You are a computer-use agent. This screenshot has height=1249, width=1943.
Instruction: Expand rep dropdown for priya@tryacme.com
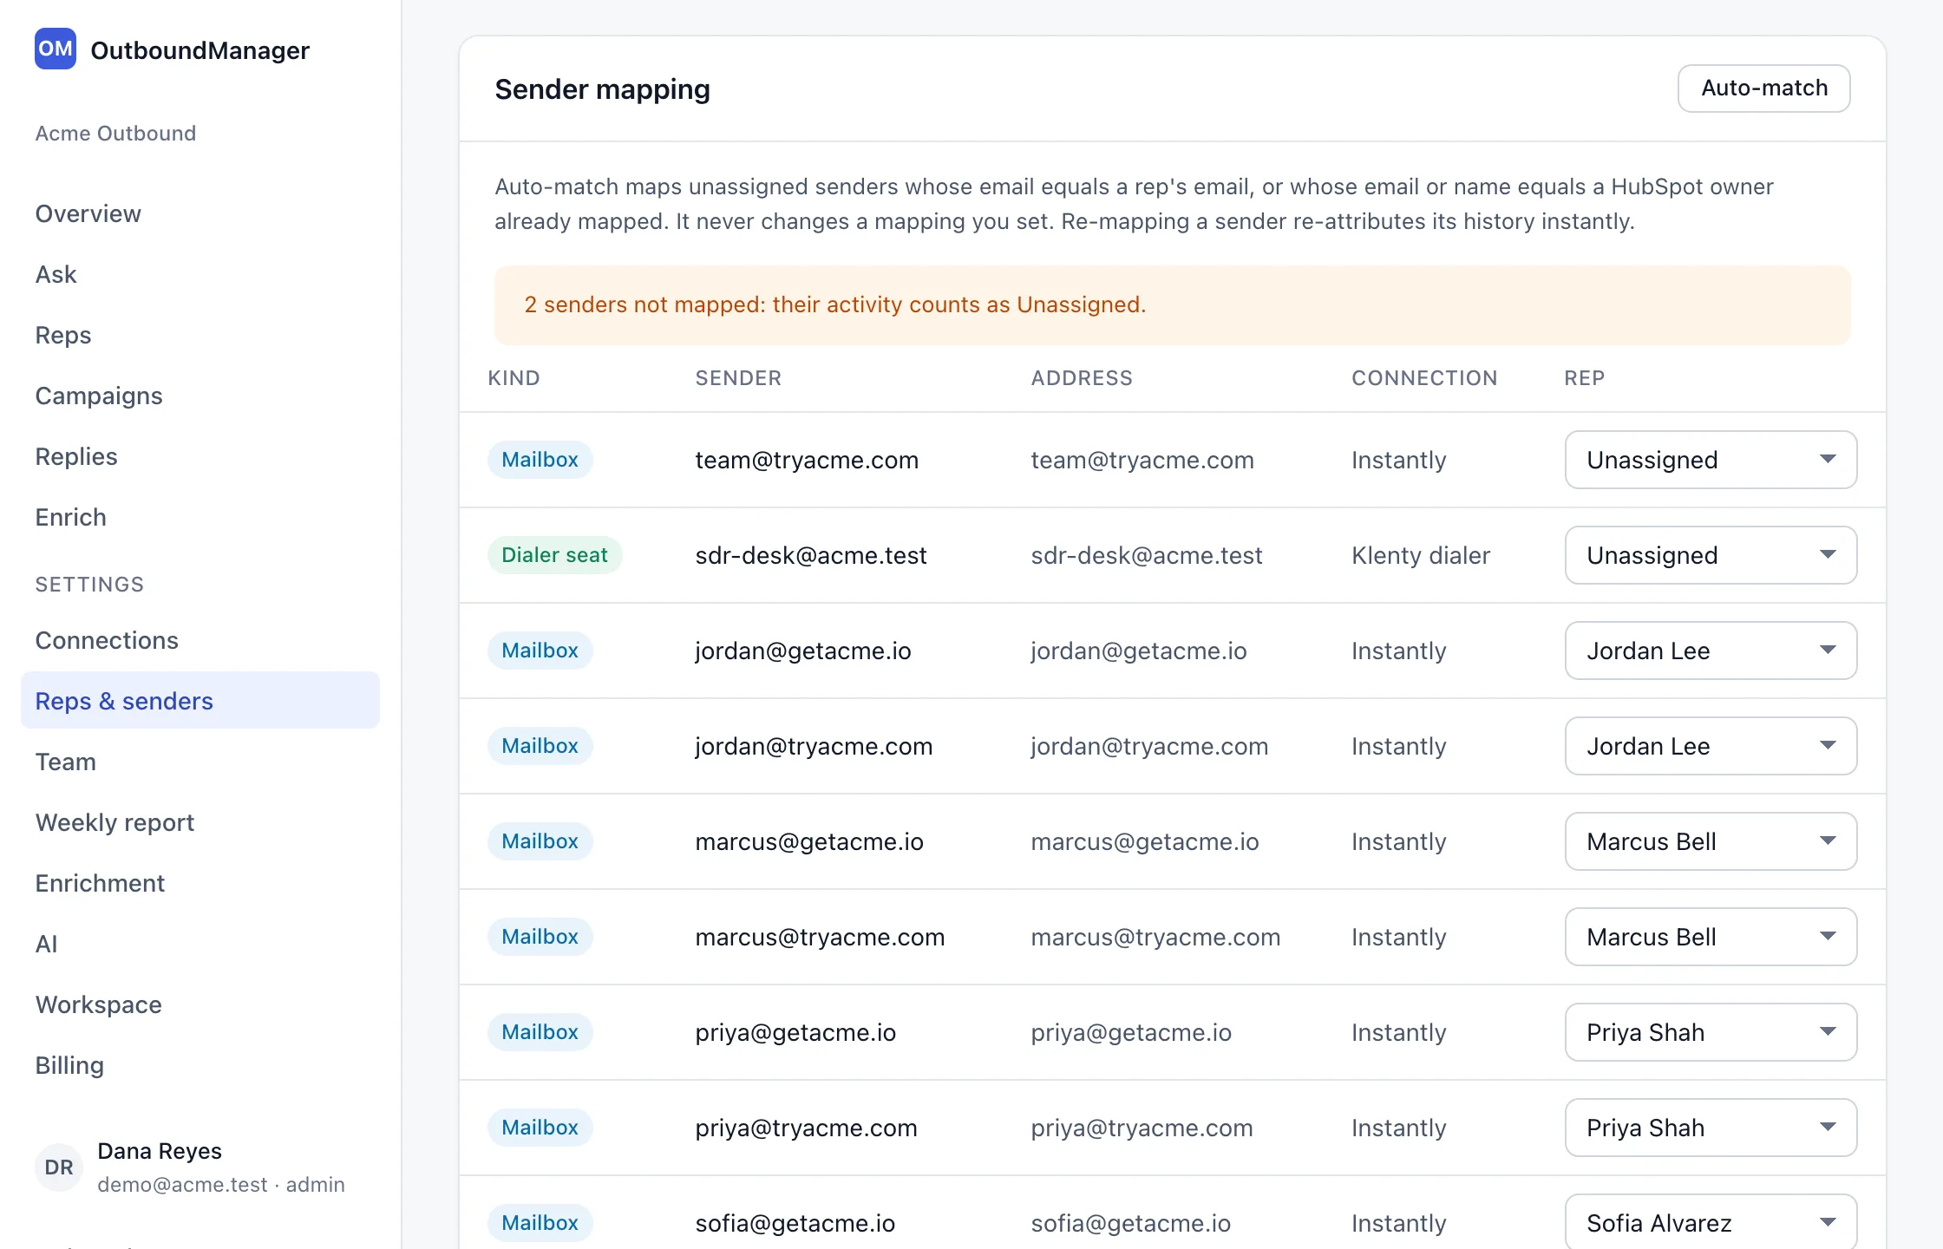coord(1711,1128)
